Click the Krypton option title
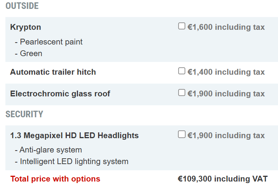Screen dimensions: 278x185 tap(25, 27)
